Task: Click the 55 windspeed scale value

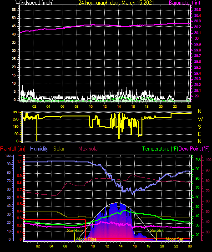Action: [14, 10]
